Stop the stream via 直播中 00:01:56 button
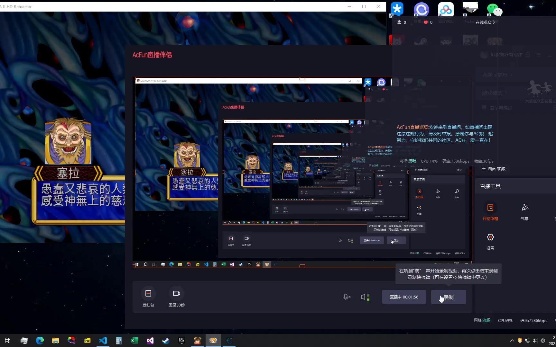Viewport: 556px width, 347px height. (x=404, y=297)
